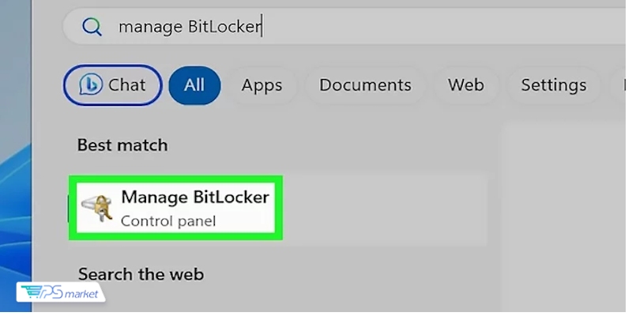Show Web search results tab
Image resolution: width=632 pixels, height=316 pixels.
pos(465,85)
